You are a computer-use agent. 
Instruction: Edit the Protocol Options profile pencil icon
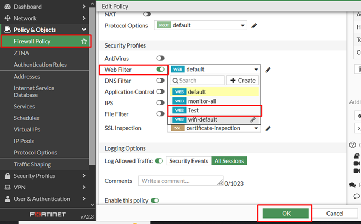(x=254, y=26)
